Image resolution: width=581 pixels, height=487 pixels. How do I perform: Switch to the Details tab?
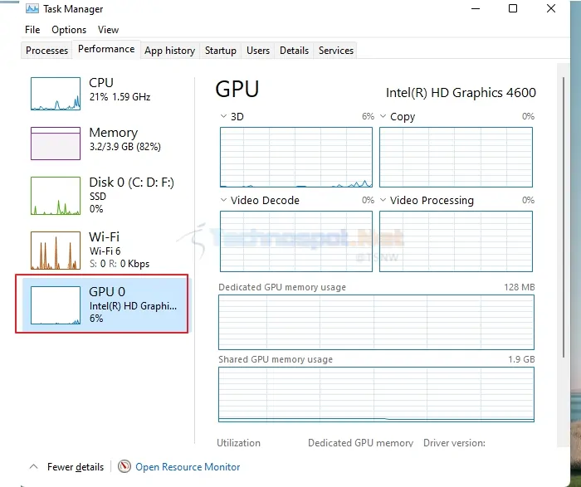294,51
